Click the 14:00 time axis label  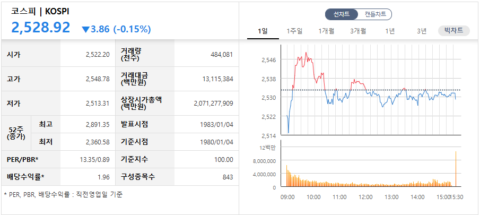[417, 197]
